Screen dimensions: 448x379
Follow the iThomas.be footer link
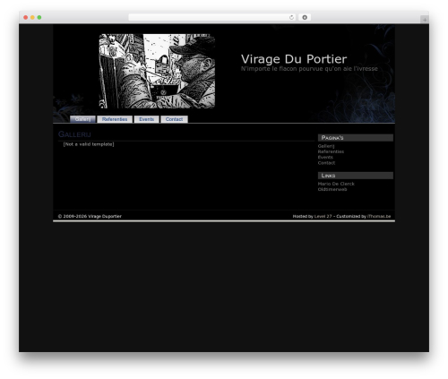click(x=379, y=216)
